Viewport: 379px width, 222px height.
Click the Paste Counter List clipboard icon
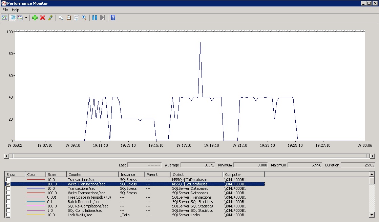point(69,18)
